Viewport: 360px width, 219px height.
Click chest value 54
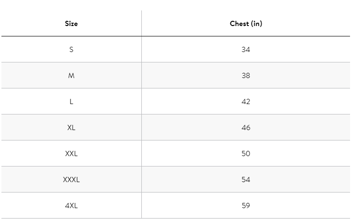pos(246,180)
